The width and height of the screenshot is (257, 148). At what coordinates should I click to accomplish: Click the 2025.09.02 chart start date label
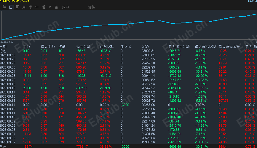pos(7,42)
